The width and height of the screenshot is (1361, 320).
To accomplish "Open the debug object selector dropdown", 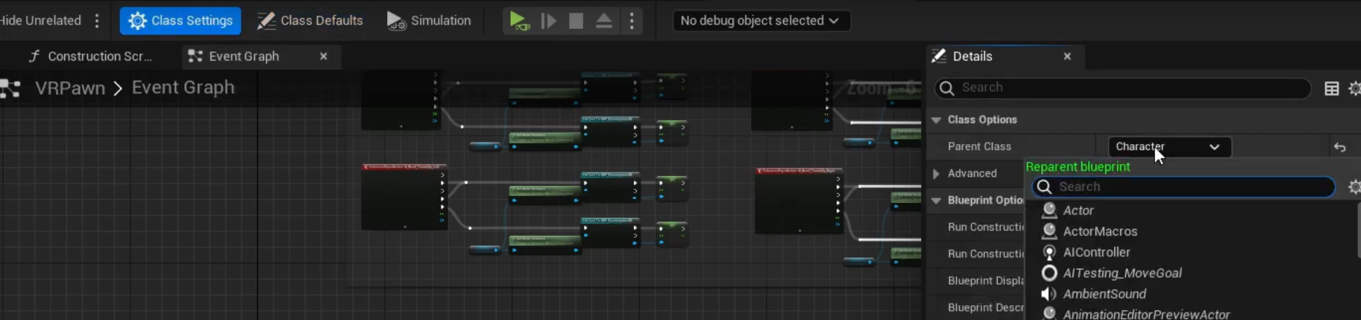I will 761,21.
